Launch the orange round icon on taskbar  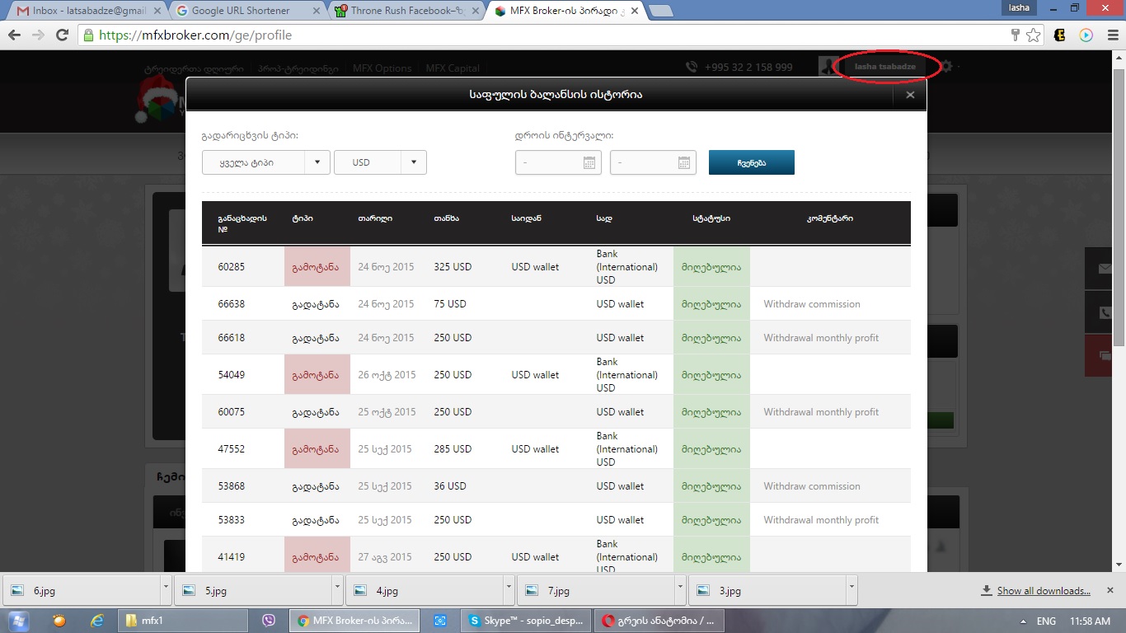point(59,621)
